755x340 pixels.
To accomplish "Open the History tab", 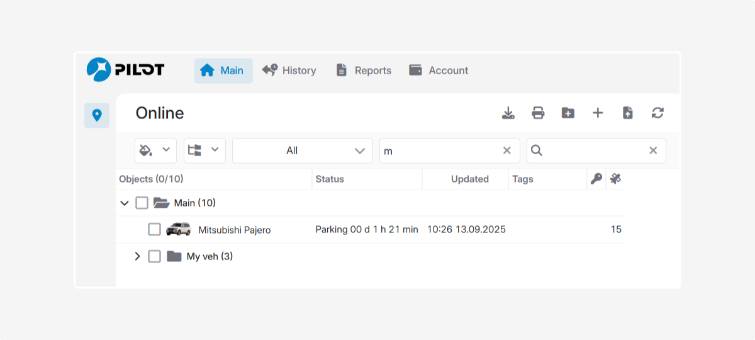I will pos(289,71).
